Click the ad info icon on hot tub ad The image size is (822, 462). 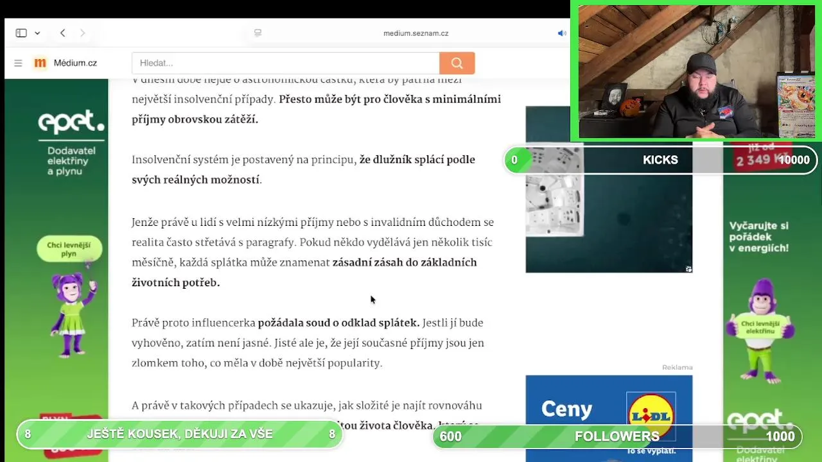pyautogui.click(x=688, y=269)
